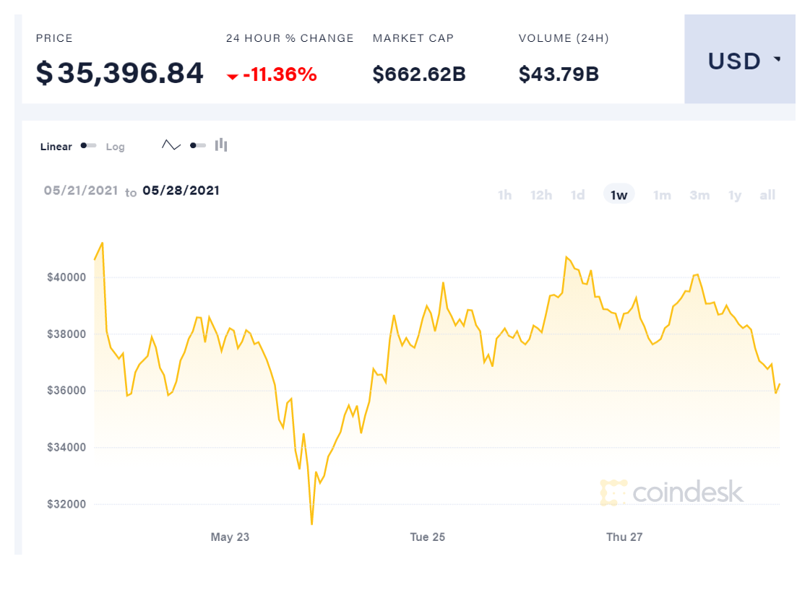Click the red 24-hour change down arrow
810x598 pixels.
point(233,76)
